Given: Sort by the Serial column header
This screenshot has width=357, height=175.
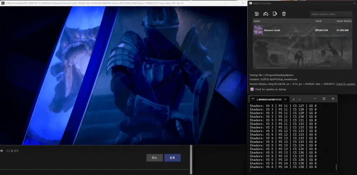Looking at the screenshot, I should click(318, 21).
